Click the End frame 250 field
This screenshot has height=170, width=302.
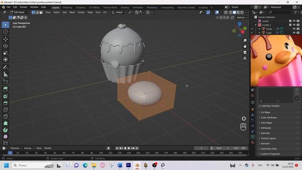[x=240, y=148]
